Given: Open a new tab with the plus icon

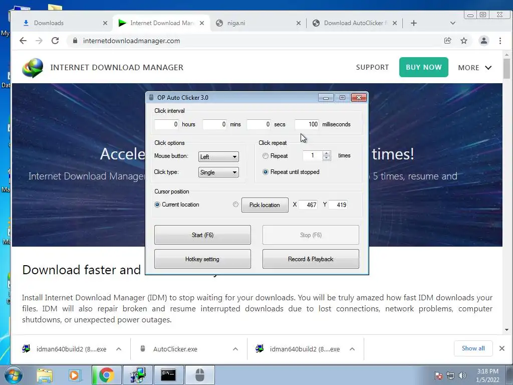Looking at the screenshot, I should (x=413, y=23).
